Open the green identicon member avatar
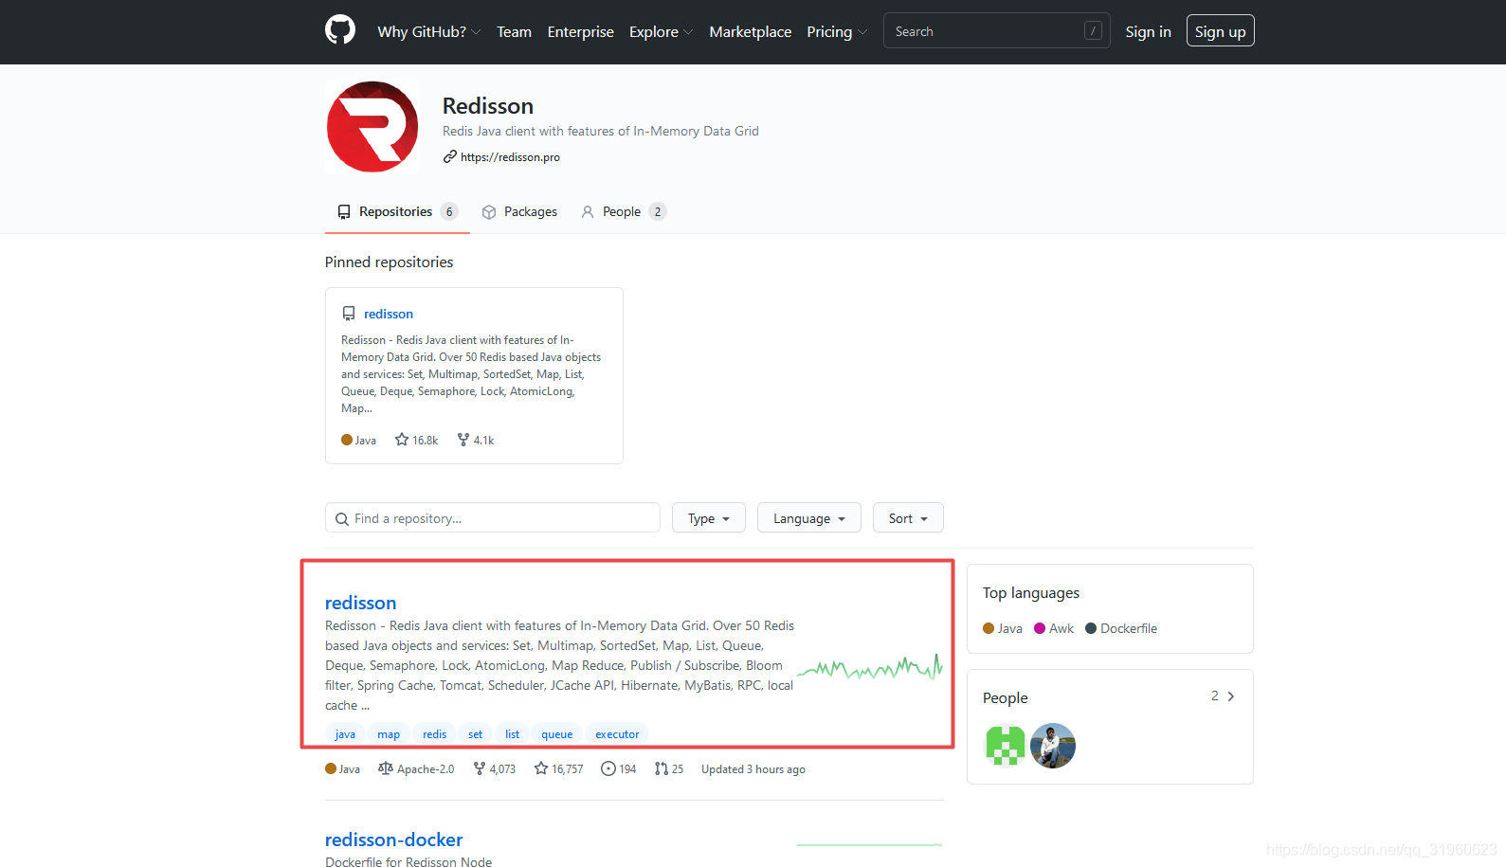Image resolution: width=1506 pixels, height=867 pixels. (1006, 745)
